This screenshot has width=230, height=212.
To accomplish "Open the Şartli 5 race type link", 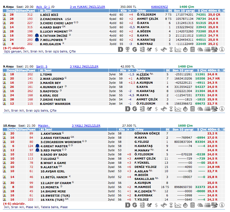I will coord(42,66).
